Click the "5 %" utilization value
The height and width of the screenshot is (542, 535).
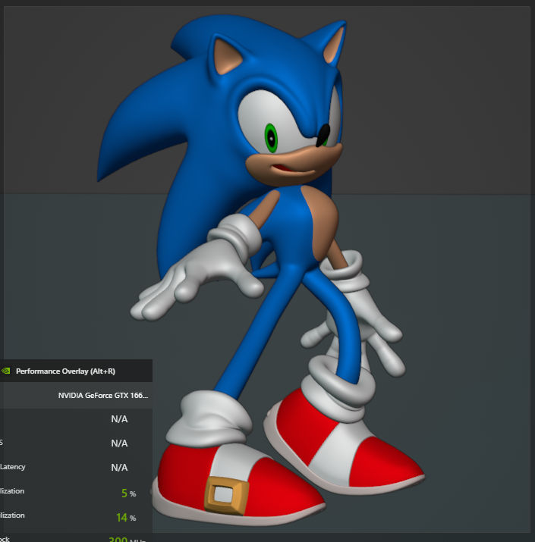pos(129,493)
